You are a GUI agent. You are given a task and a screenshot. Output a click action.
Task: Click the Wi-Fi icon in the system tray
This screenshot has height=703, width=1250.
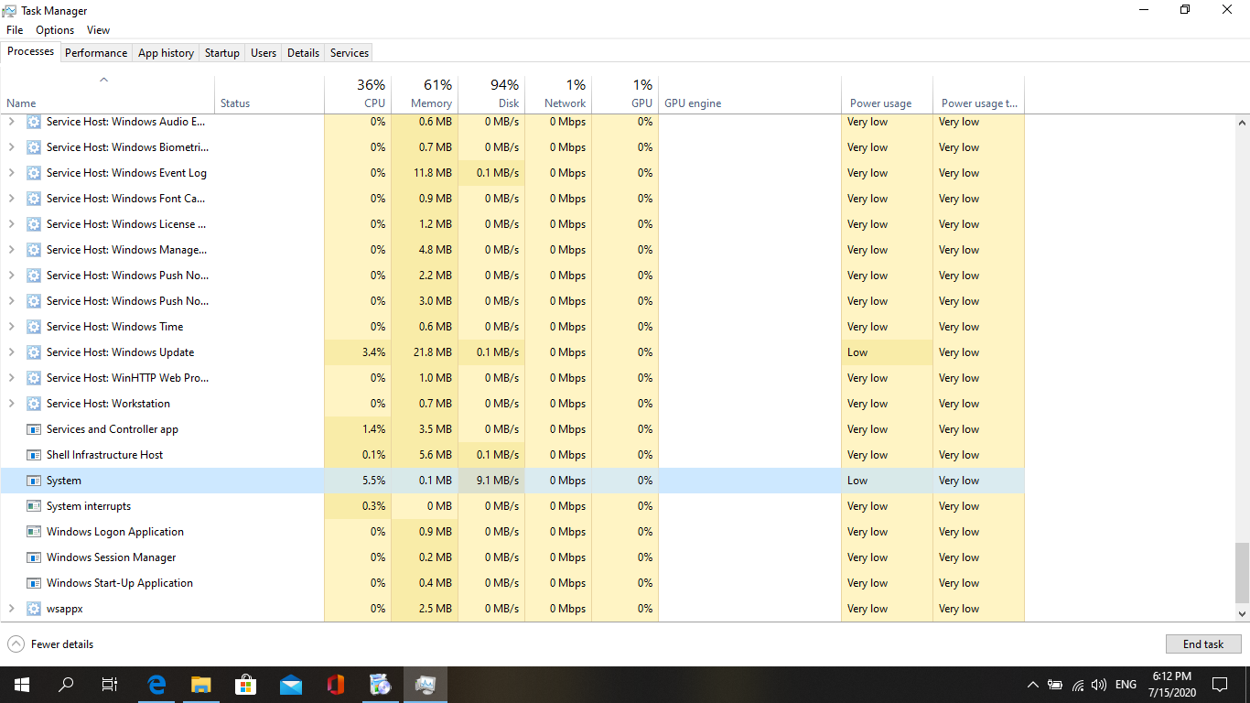tap(1078, 684)
